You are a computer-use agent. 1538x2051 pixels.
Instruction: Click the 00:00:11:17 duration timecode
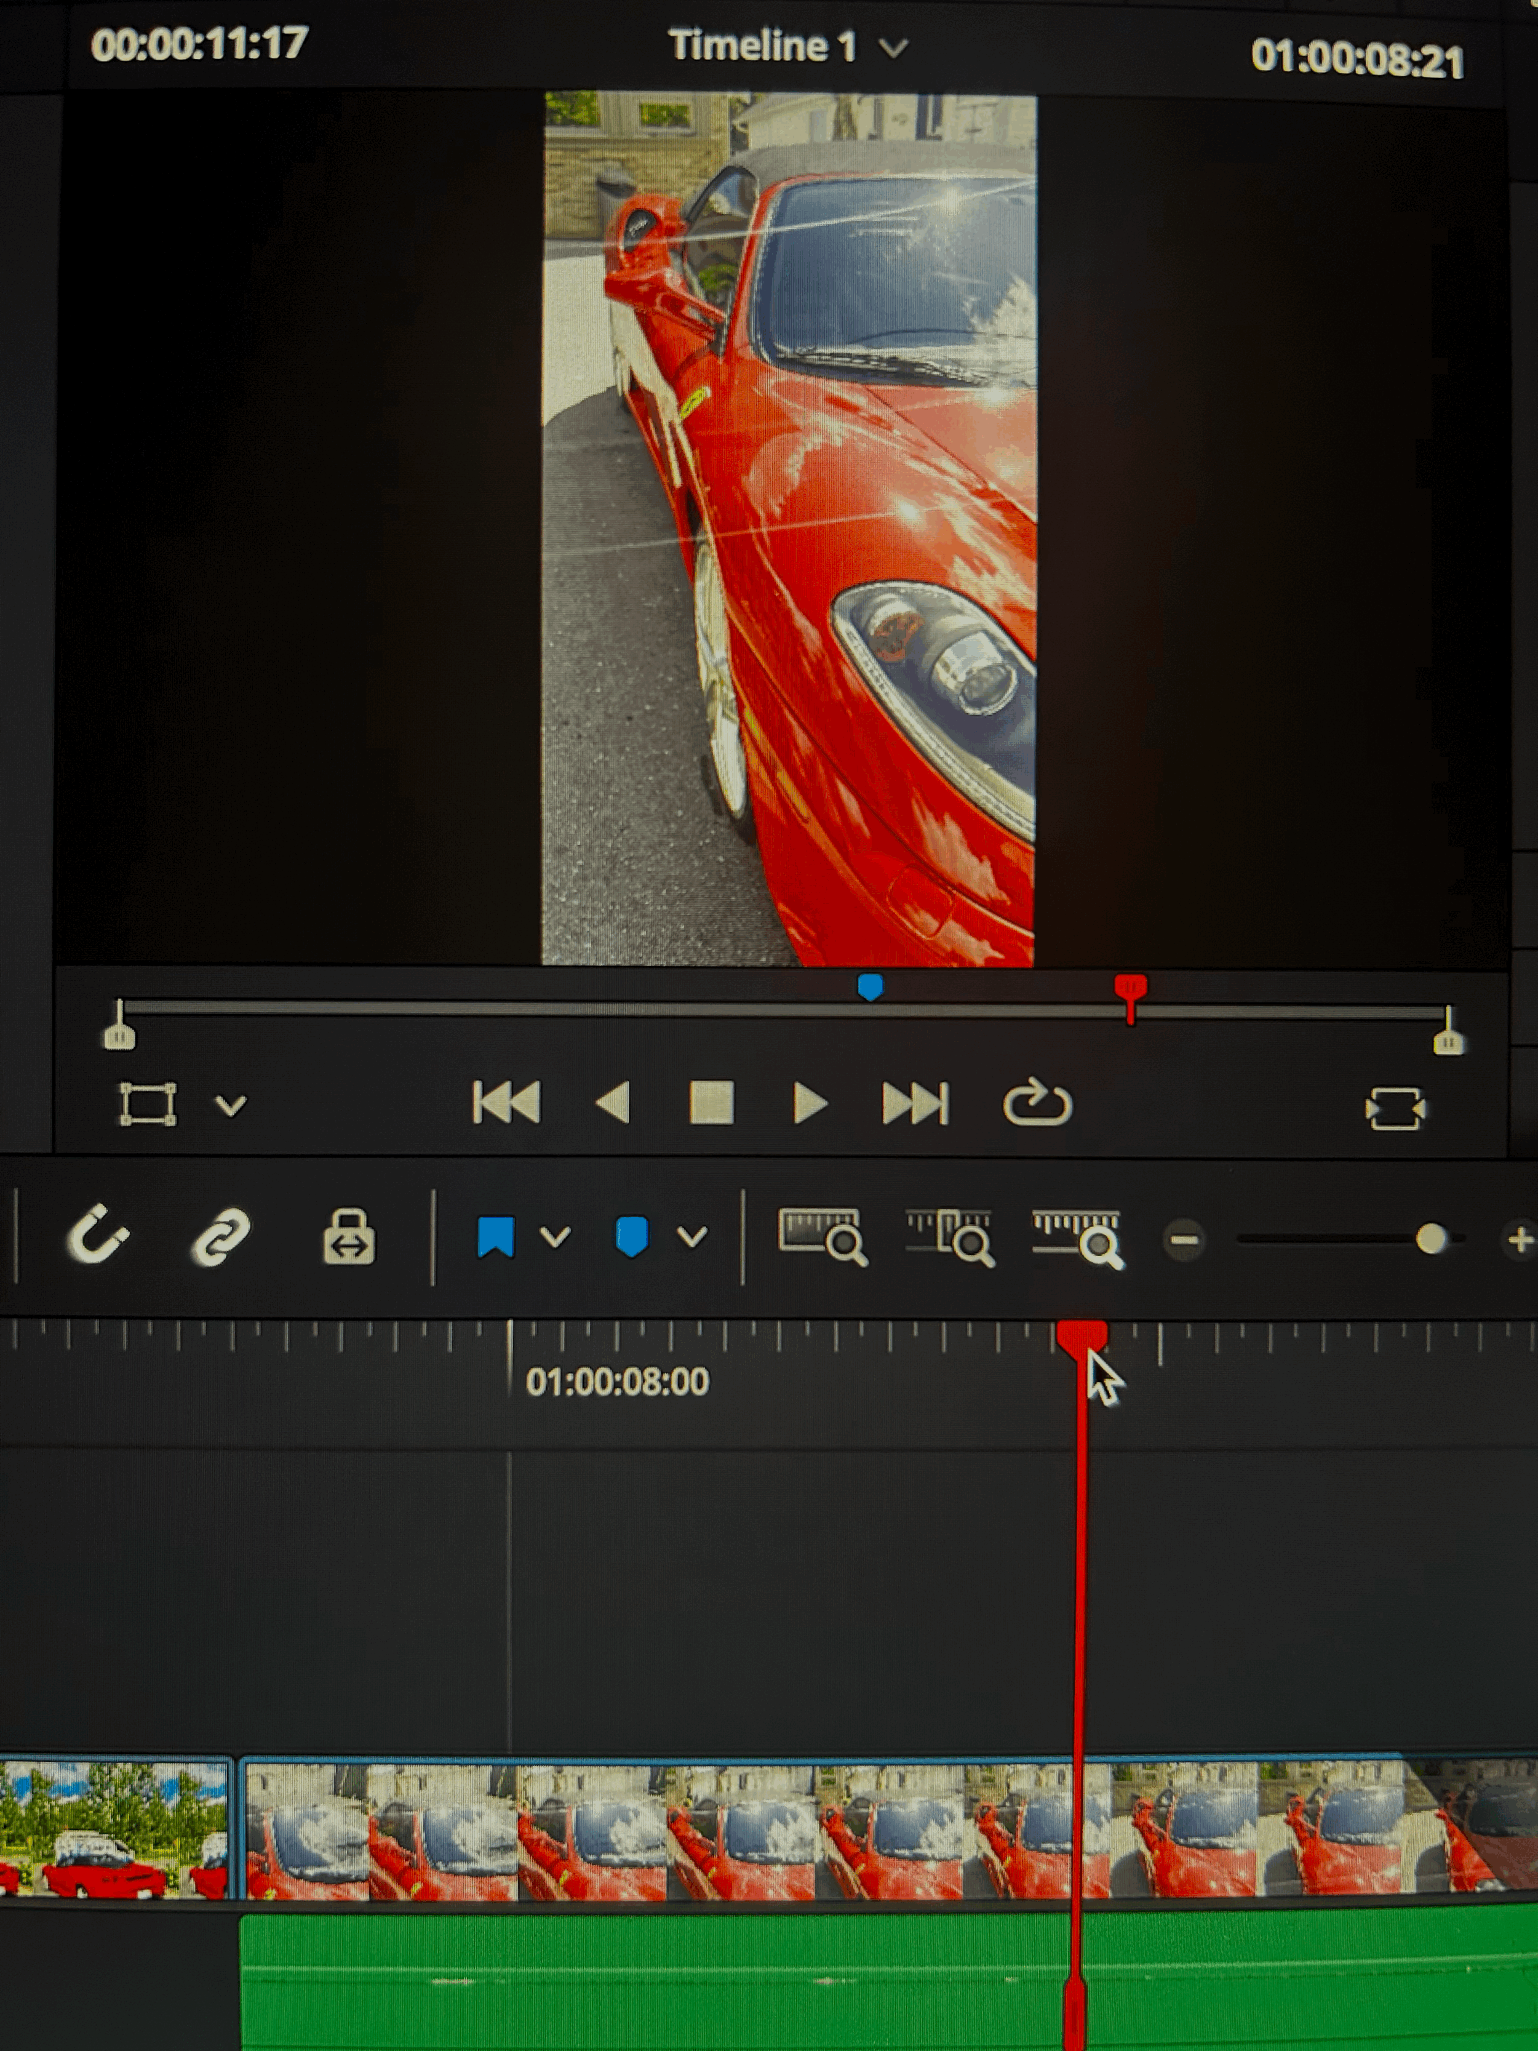pos(199,44)
